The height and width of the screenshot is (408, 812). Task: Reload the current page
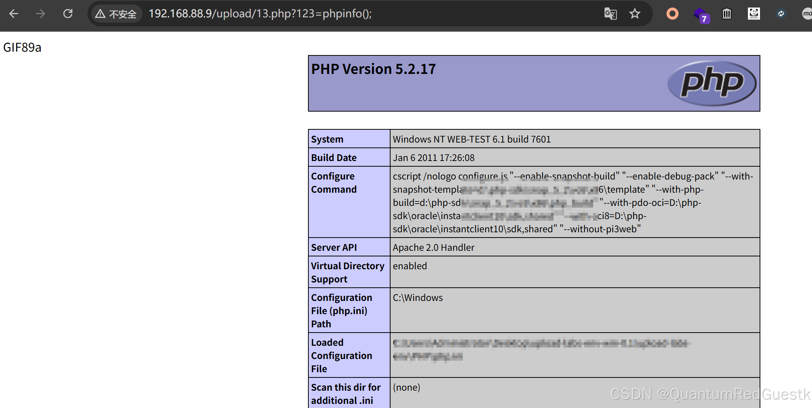click(68, 14)
